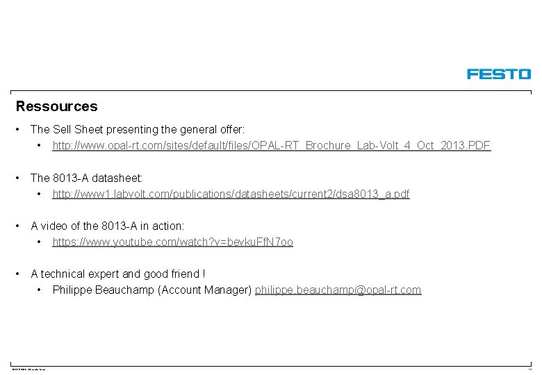Select the Ressources slide title

57,106
